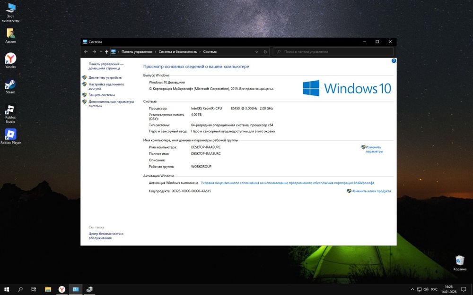Open 'Защита системы' link
473x295 pixels.
click(102, 95)
